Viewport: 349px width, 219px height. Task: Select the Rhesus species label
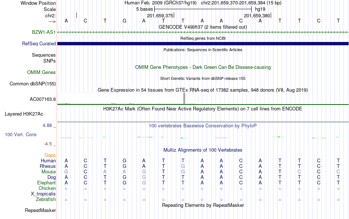pyautogui.click(x=48, y=166)
